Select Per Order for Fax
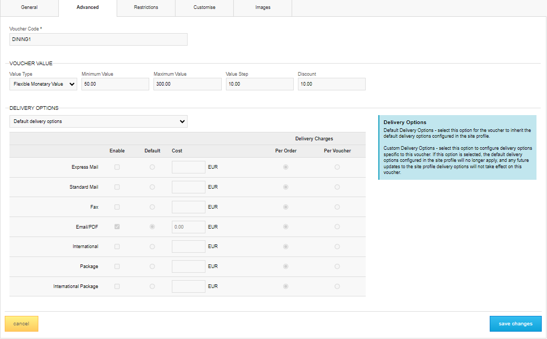Viewport: 547px width, 339px height. click(x=286, y=207)
